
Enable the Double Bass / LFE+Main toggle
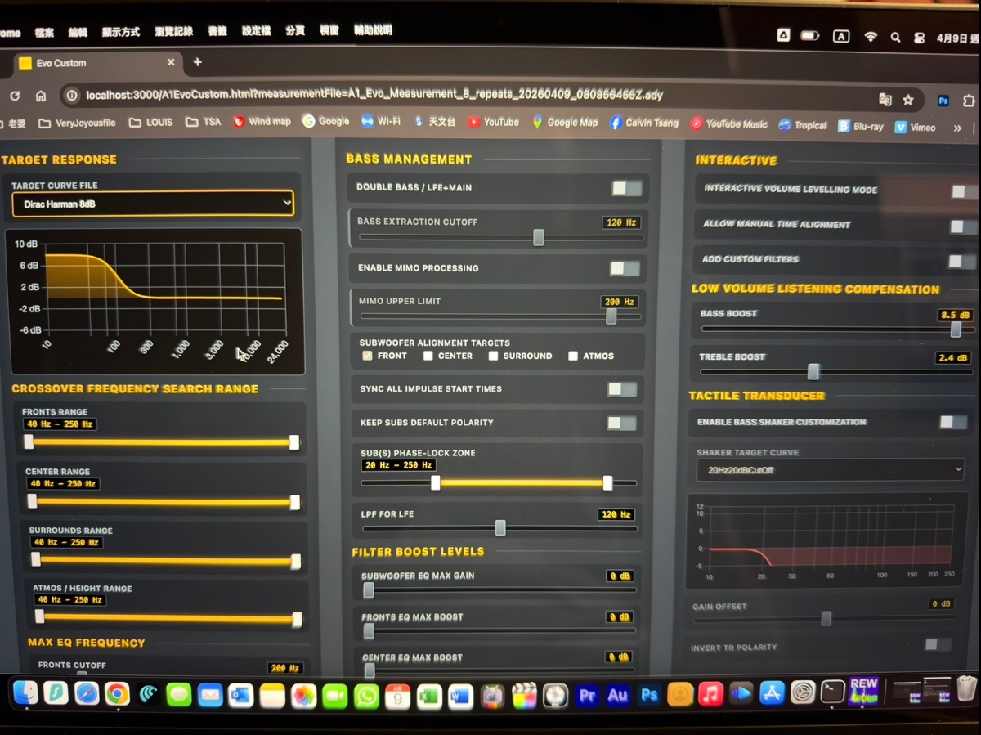tap(626, 188)
